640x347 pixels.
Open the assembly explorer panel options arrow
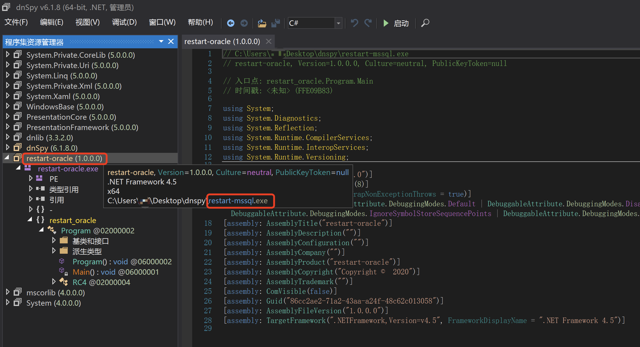(x=161, y=41)
